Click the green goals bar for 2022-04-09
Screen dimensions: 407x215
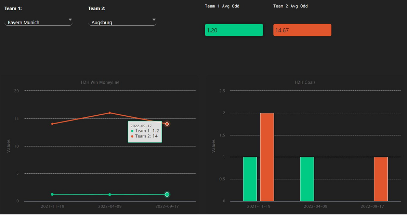[x=307, y=179]
